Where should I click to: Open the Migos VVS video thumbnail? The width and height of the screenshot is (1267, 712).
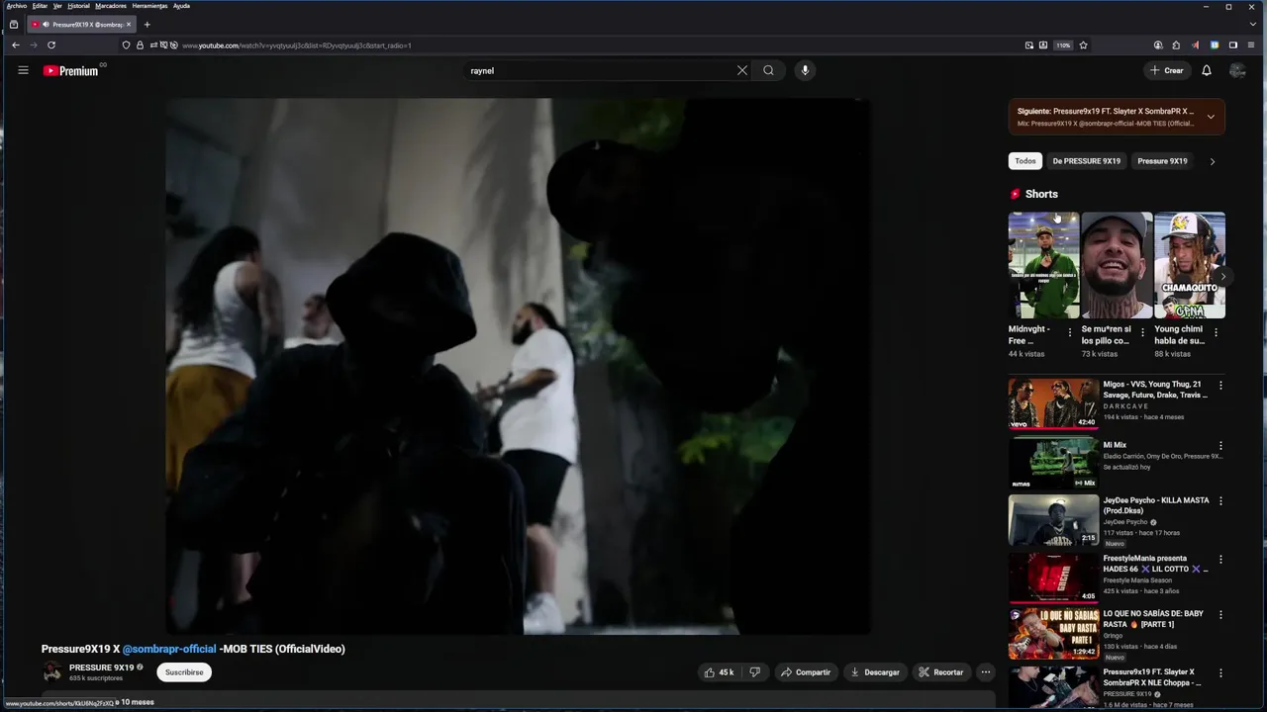(1053, 402)
